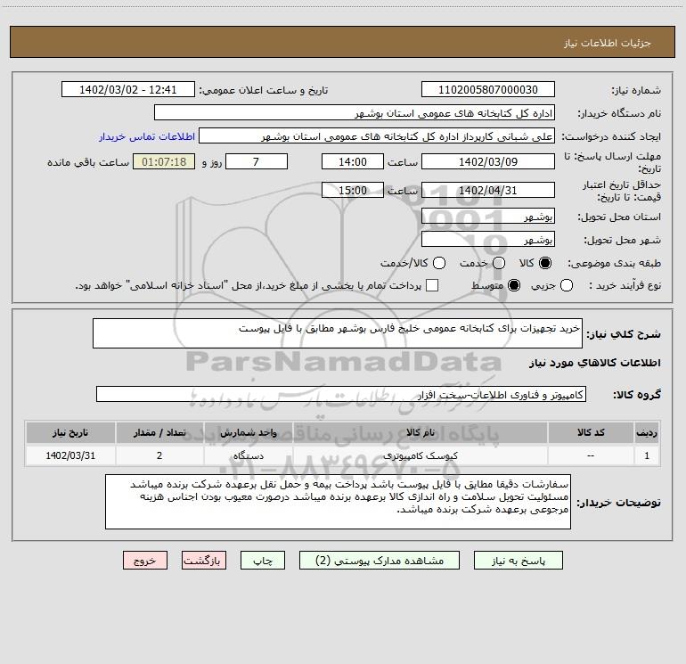Open مشاهده مدارک پیوستی (2) button
The width and height of the screenshot is (686, 664).
click(x=380, y=561)
